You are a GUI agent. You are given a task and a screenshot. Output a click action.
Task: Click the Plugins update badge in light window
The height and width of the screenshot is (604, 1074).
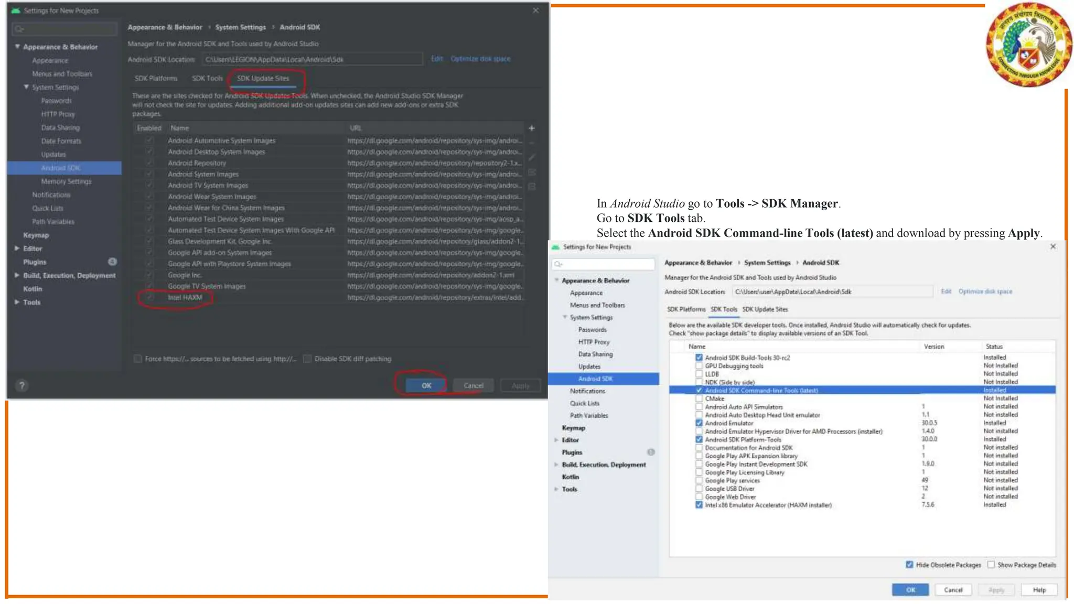point(651,452)
